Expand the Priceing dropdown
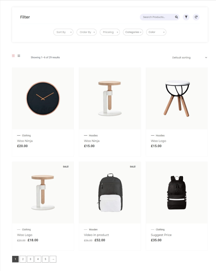Image resolution: width=216 pixels, height=271 pixels. click(110, 32)
